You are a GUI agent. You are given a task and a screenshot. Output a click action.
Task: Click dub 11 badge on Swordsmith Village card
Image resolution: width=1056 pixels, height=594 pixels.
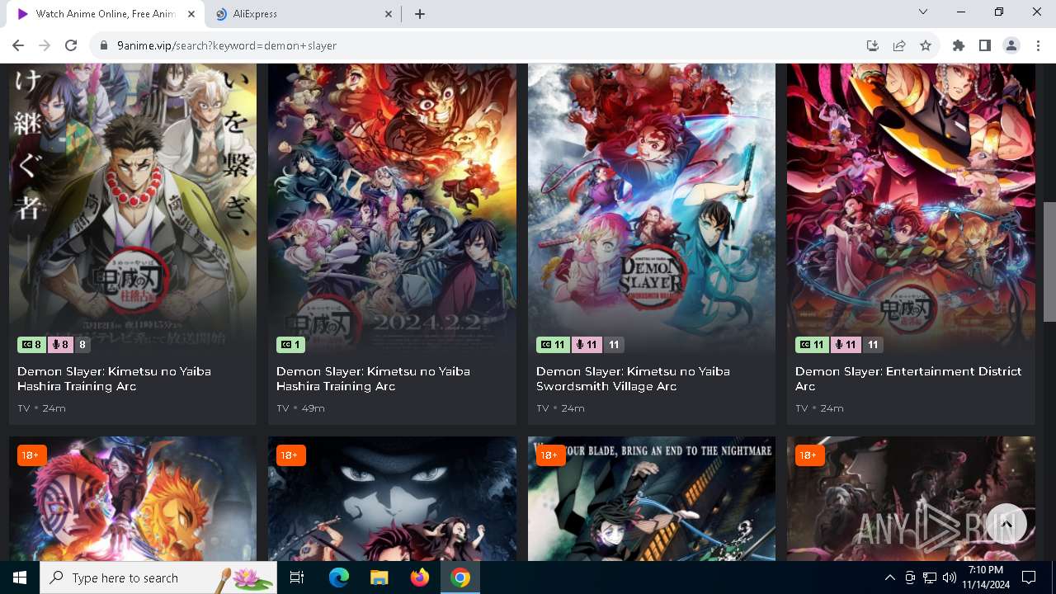coord(587,345)
